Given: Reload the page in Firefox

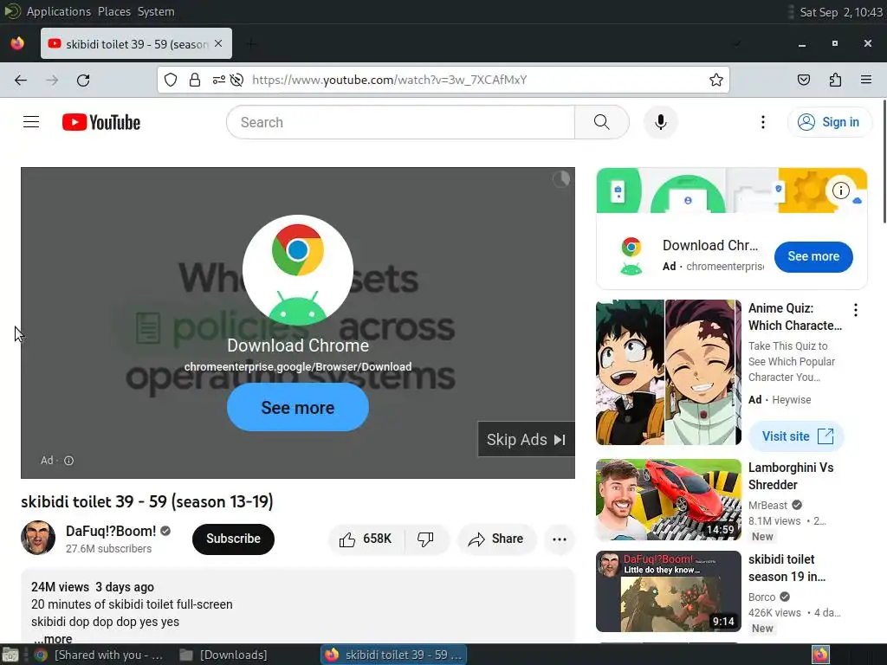Looking at the screenshot, I should (x=83, y=81).
